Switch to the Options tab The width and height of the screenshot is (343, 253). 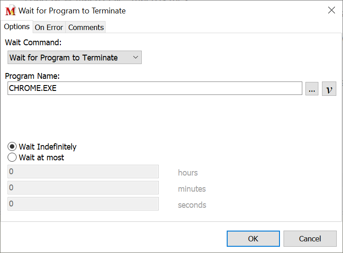coord(17,27)
